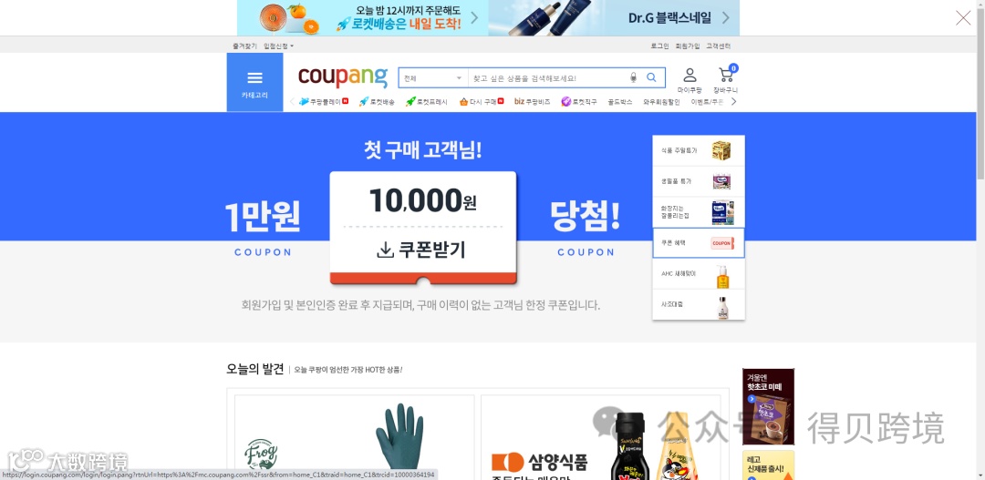Activate the microphone voice search icon
The height and width of the screenshot is (480, 985).
[x=633, y=77]
